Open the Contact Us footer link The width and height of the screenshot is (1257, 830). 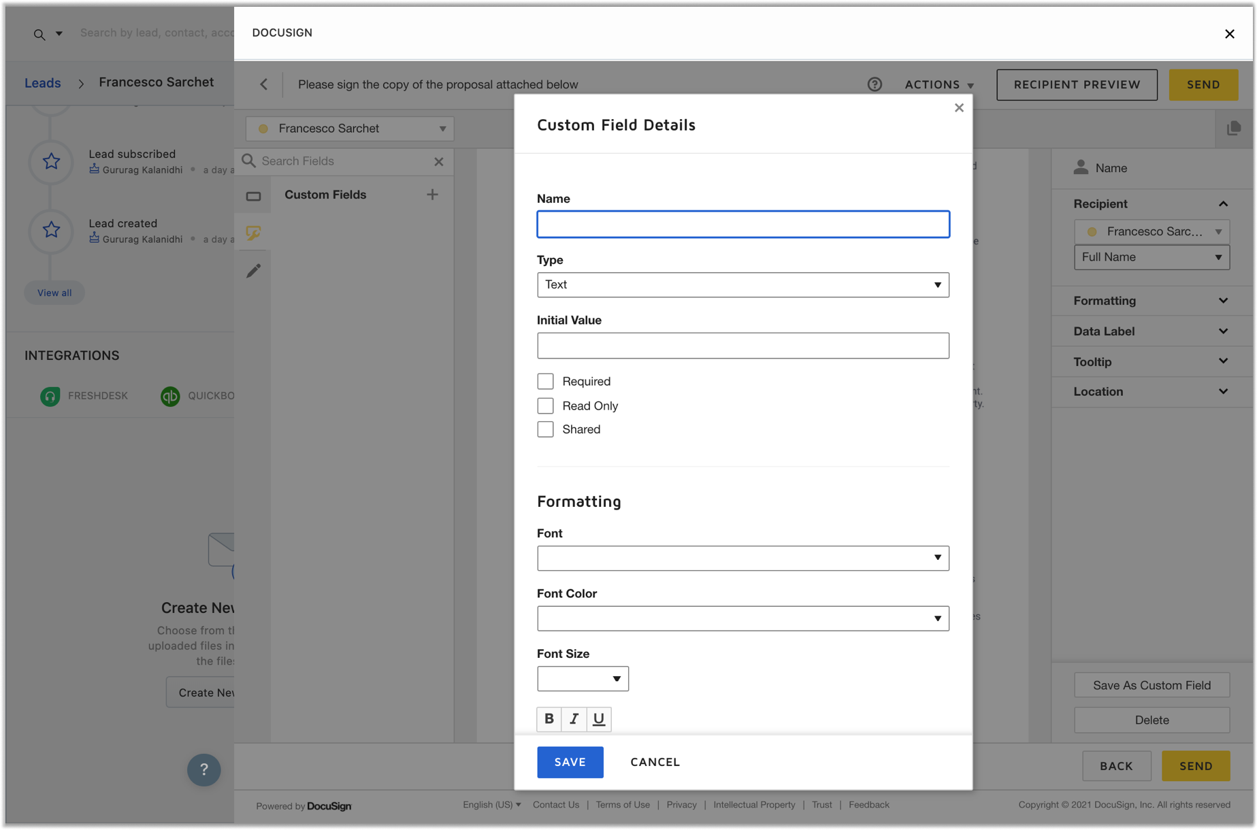(555, 805)
